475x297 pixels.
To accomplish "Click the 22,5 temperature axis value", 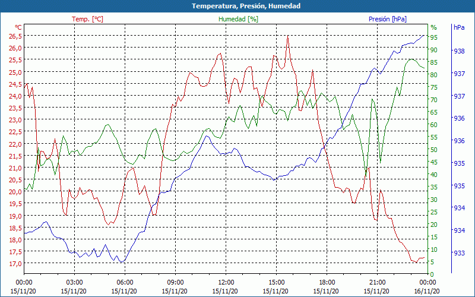I will (15, 132).
